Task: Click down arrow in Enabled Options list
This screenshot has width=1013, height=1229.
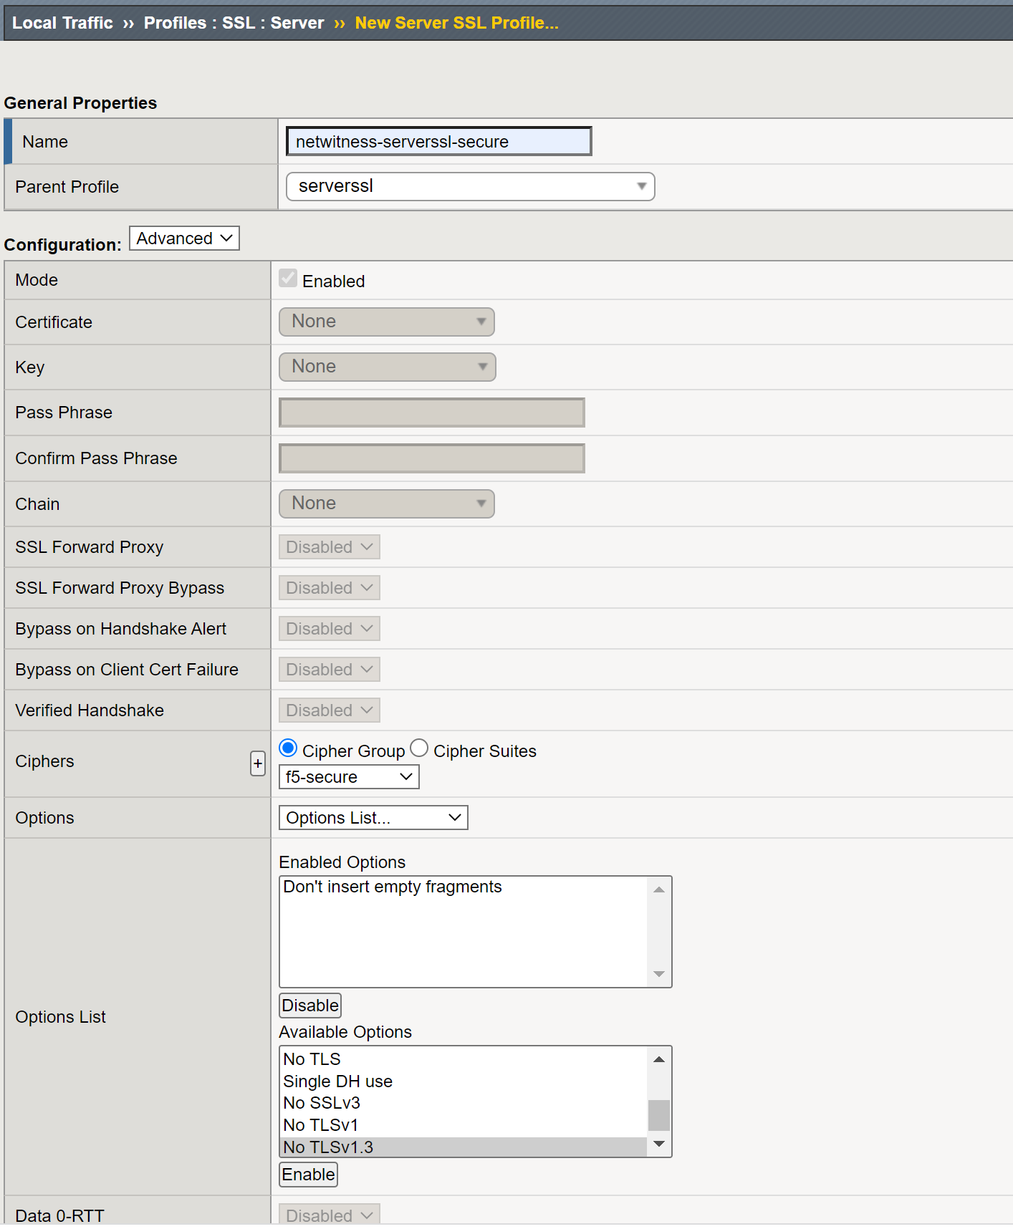Action: pos(659,974)
